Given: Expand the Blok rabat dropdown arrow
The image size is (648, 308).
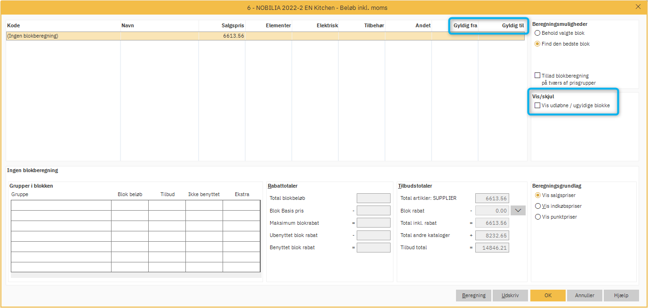Looking at the screenshot, I should pos(518,211).
